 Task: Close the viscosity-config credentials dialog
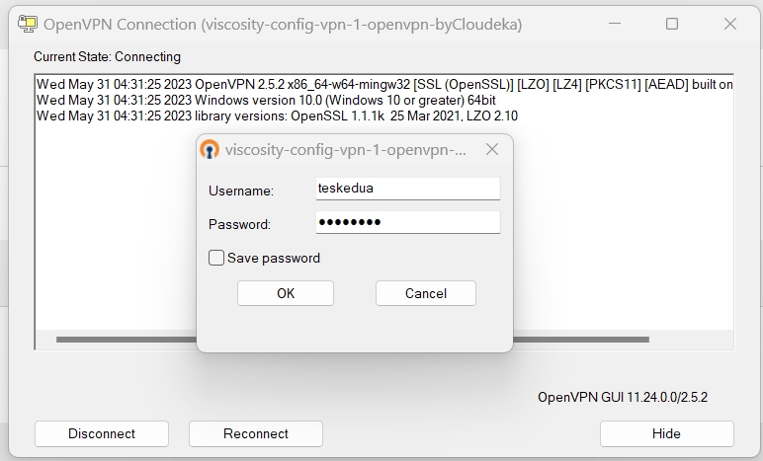coord(492,150)
